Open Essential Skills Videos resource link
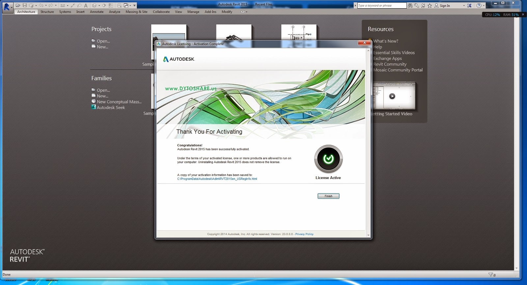The width and height of the screenshot is (527, 285). click(x=394, y=53)
